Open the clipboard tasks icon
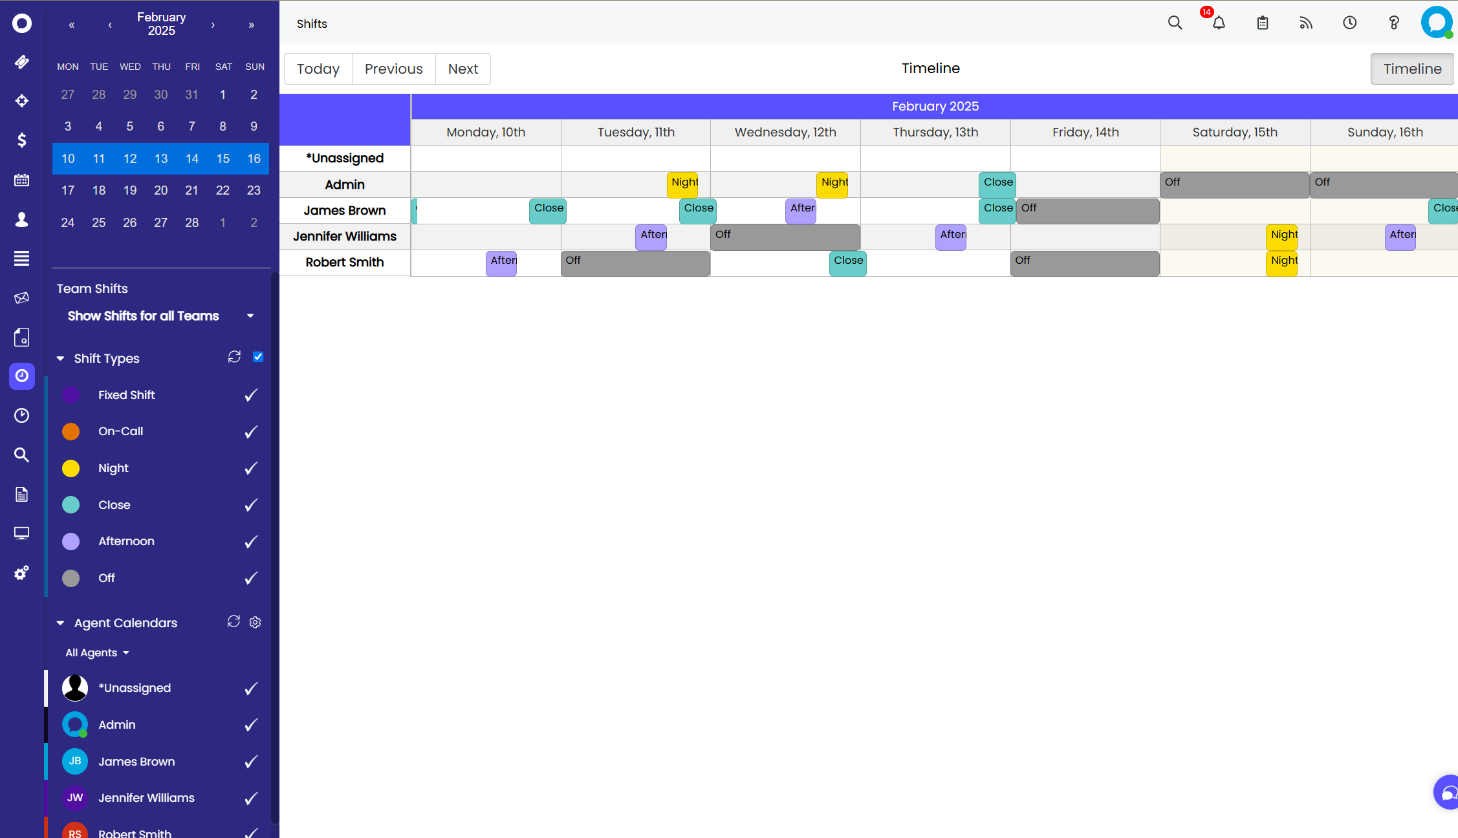The image size is (1458, 838). pyautogui.click(x=1262, y=23)
